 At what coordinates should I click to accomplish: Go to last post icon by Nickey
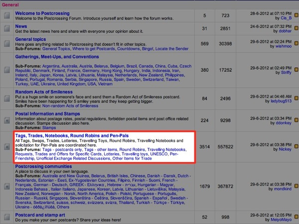click(297, 146)
